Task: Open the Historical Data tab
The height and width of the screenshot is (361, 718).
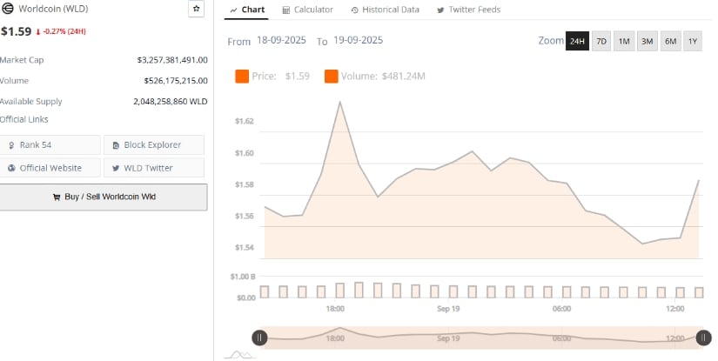Action: point(385,10)
